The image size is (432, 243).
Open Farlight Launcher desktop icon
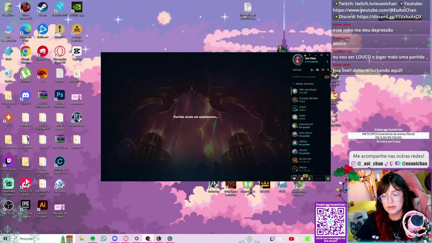77,33
